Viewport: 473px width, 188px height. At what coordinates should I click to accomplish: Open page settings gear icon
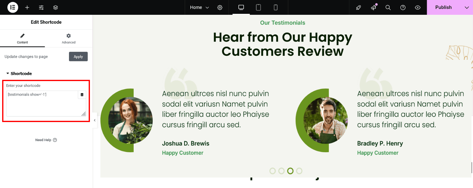(220, 7)
